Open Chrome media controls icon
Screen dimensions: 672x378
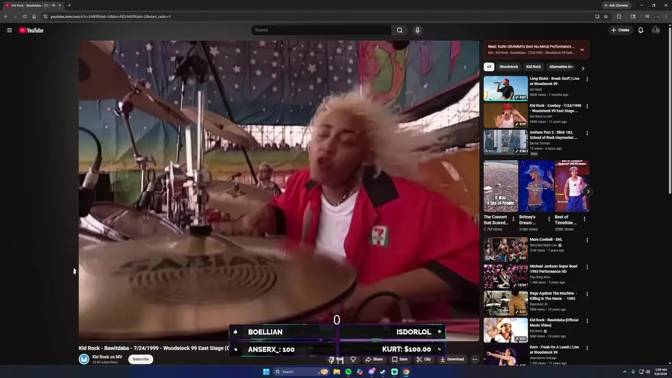647,16
